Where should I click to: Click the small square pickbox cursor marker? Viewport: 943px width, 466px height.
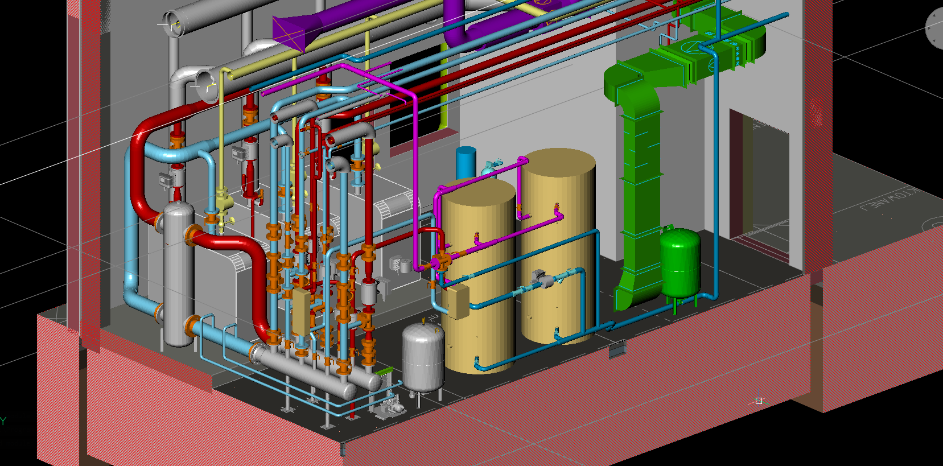tap(759, 401)
